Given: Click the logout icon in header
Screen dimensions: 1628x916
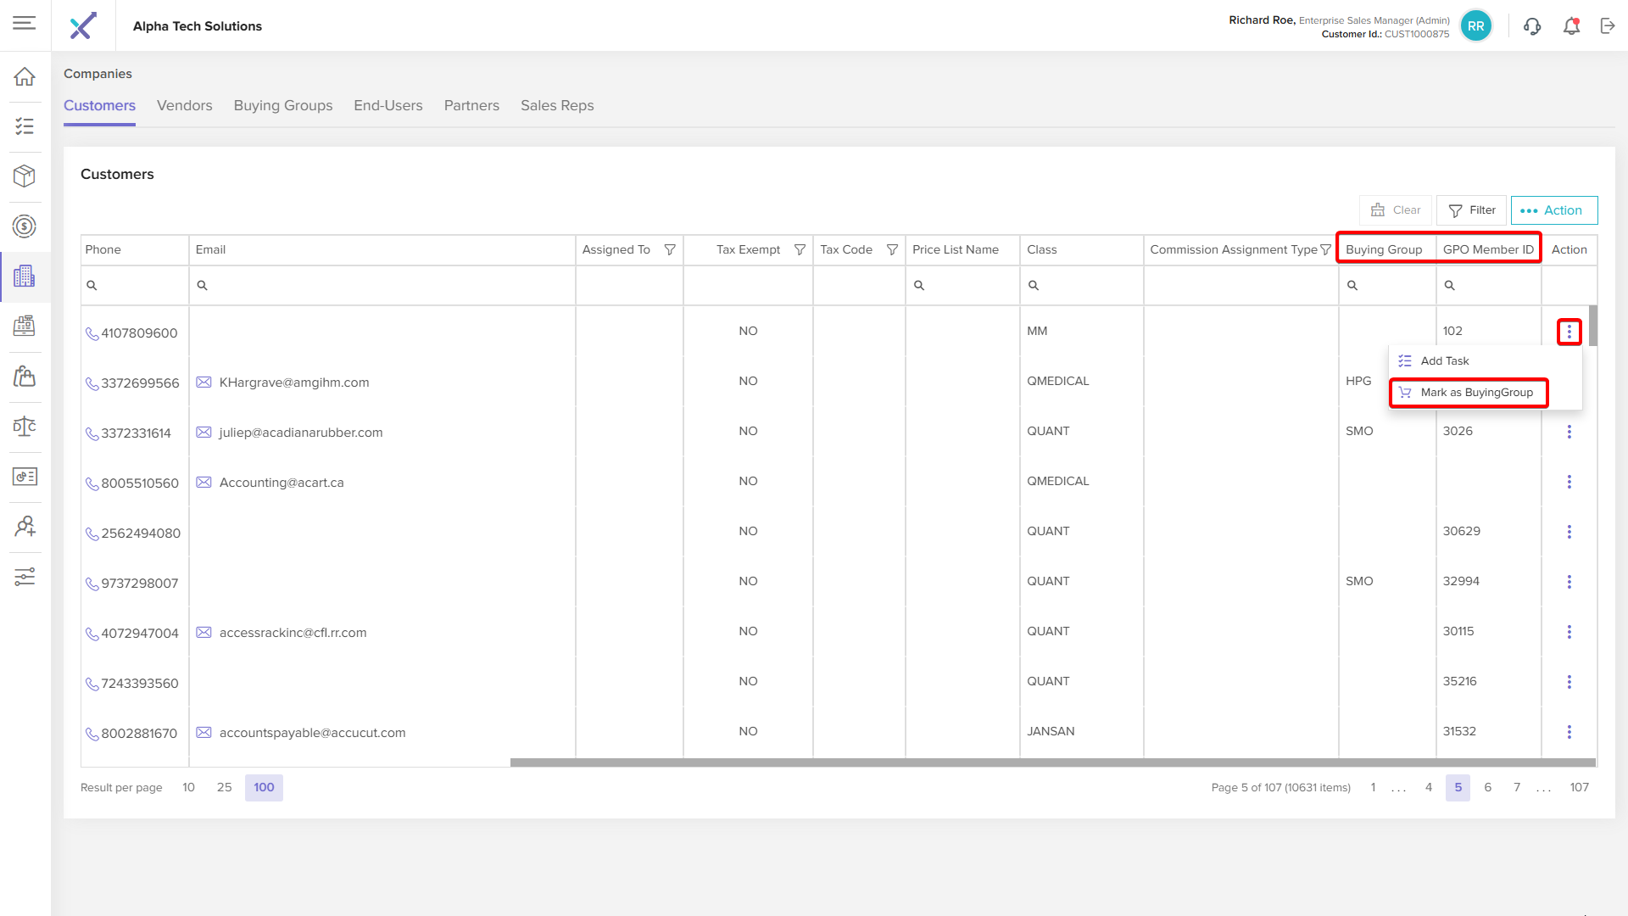Looking at the screenshot, I should (1608, 26).
